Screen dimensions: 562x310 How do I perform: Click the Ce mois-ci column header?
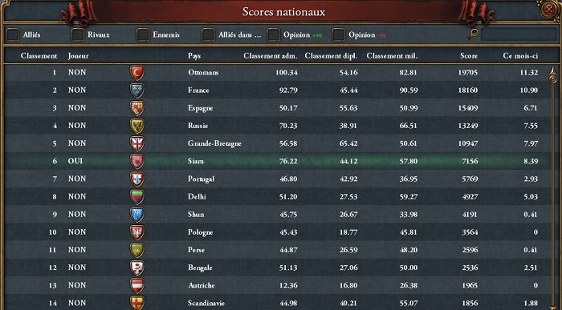(520, 56)
